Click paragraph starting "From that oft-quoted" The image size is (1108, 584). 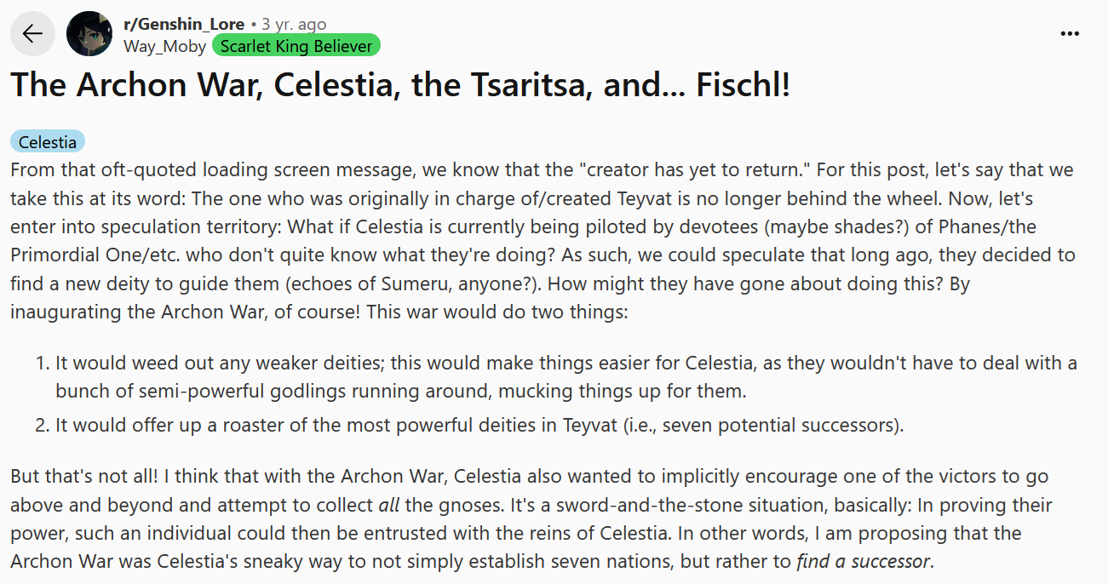coord(545,240)
